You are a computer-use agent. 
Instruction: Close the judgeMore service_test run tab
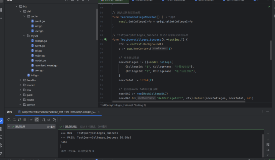98,112
